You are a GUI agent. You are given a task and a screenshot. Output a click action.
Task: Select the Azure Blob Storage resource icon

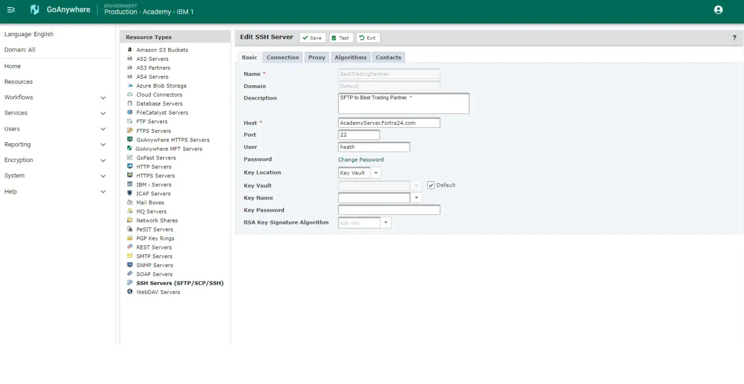(x=130, y=85)
